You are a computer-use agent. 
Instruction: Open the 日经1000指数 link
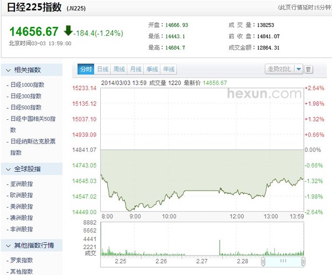(27, 85)
